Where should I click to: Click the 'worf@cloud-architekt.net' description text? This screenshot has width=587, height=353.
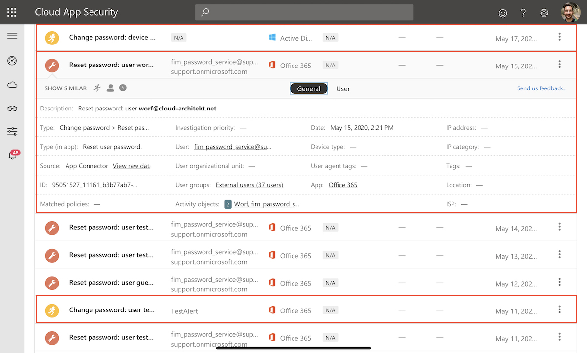tap(178, 109)
